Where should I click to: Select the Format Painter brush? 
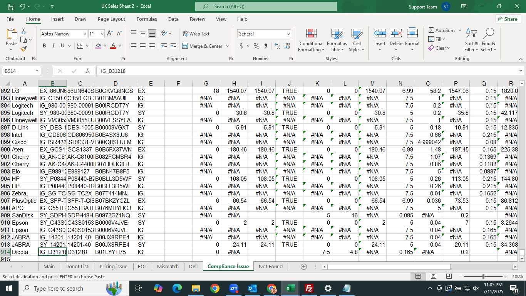pyautogui.click(x=23, y=49)
